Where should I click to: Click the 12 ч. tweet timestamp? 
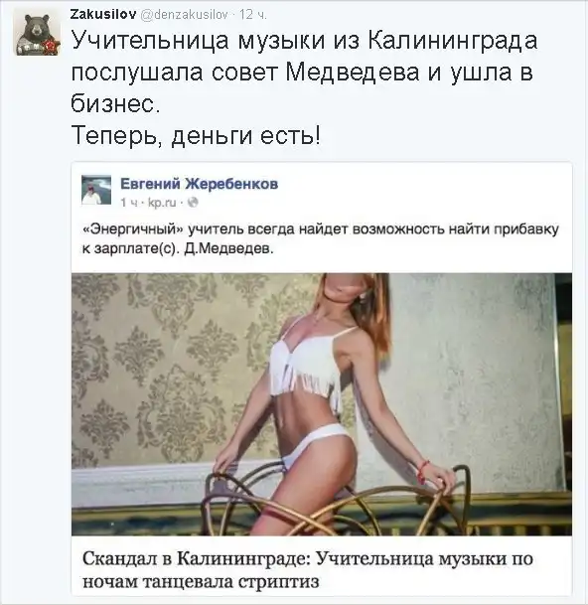[x=252, y=15]
